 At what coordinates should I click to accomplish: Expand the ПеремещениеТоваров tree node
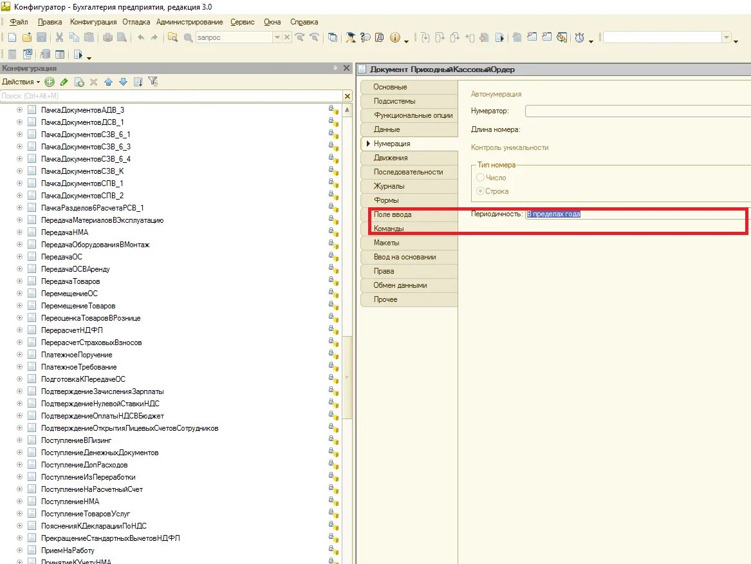(x=20, y=306)
